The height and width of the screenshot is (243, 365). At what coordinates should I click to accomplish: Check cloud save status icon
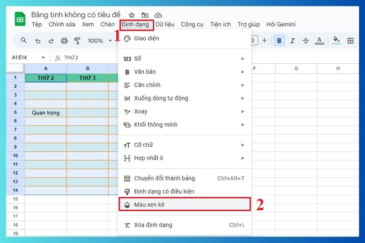pyautogui.click(x=158, y=16)
